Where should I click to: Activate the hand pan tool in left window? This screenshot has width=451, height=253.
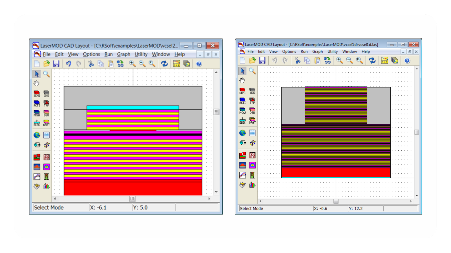point(37,83)
